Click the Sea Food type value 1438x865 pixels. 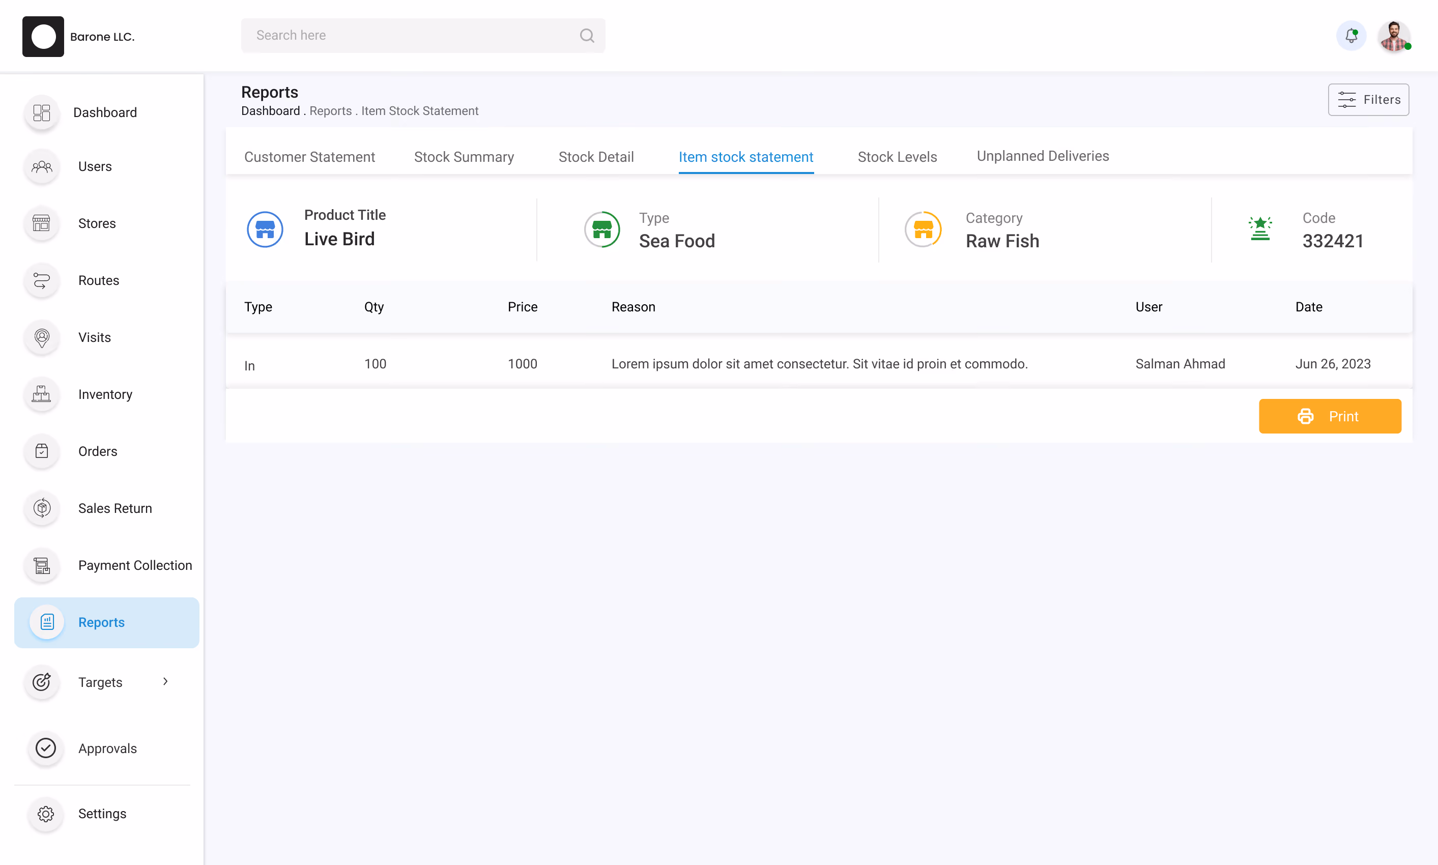pyautogui.click(x=677, y=241)
